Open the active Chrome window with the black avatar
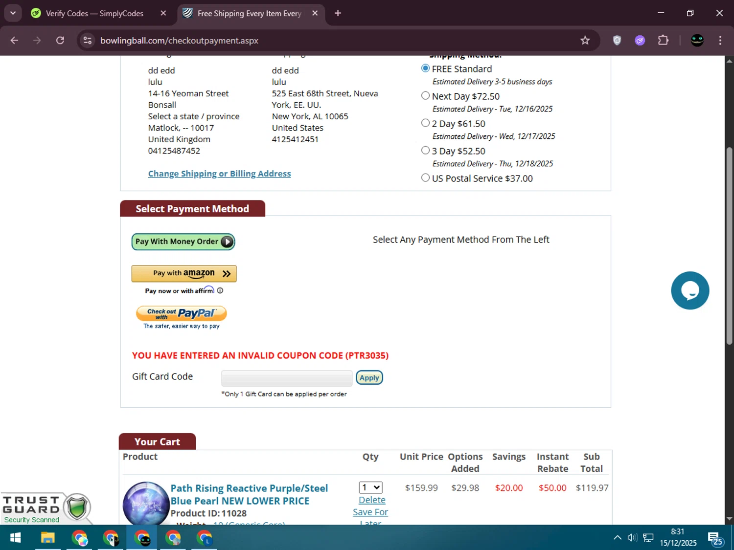 pos(142,538)
